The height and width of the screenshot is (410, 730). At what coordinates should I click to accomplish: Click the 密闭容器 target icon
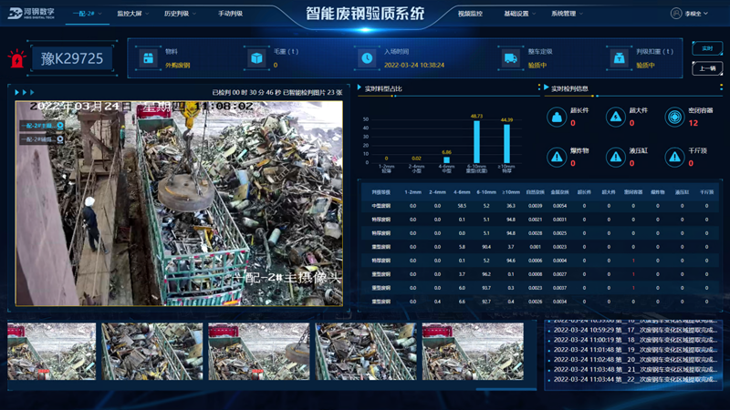tap(673, 117)
